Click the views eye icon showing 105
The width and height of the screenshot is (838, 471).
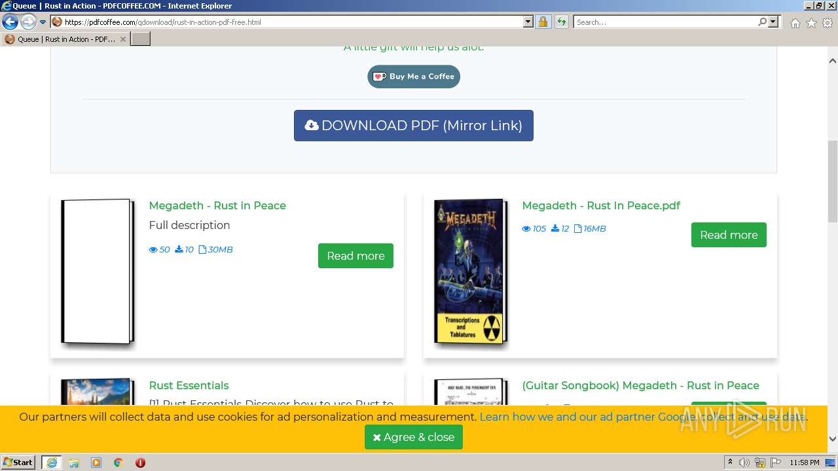point(526,229)
